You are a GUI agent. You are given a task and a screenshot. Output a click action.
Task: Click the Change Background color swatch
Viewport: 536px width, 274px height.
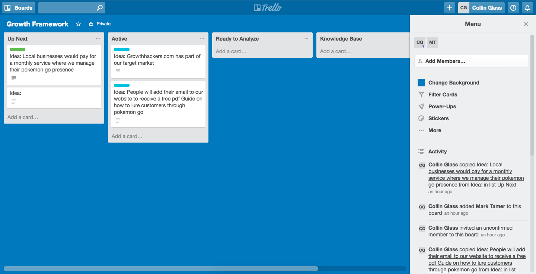421,82
